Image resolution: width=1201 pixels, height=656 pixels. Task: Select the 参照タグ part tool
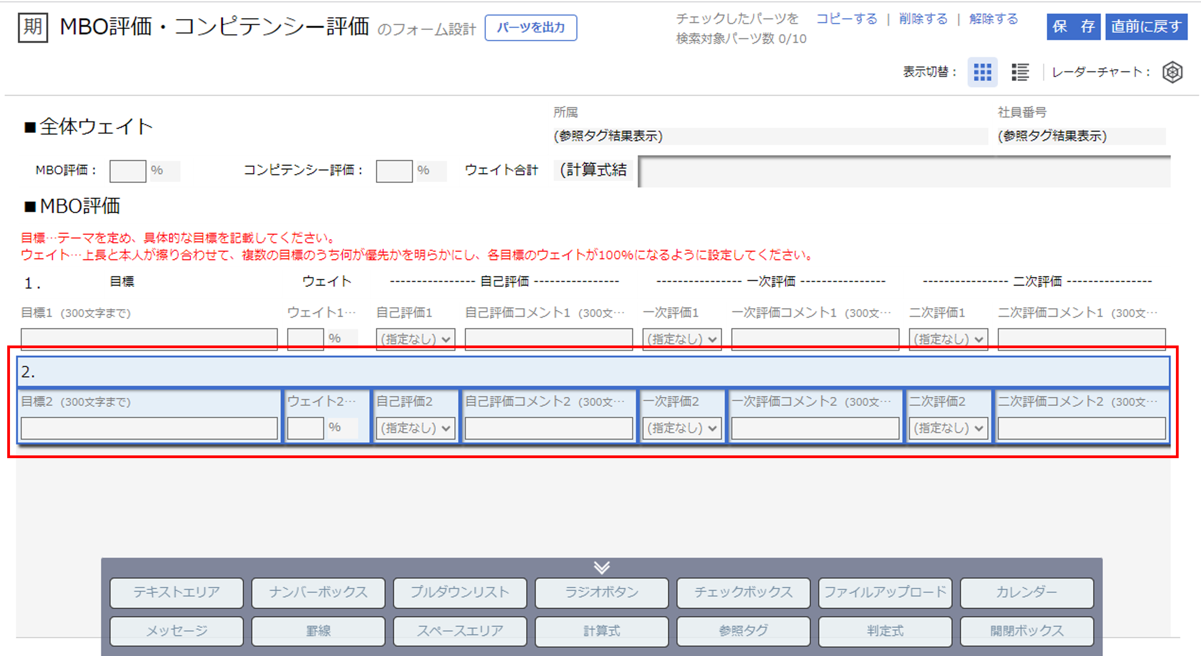point(743,631)
